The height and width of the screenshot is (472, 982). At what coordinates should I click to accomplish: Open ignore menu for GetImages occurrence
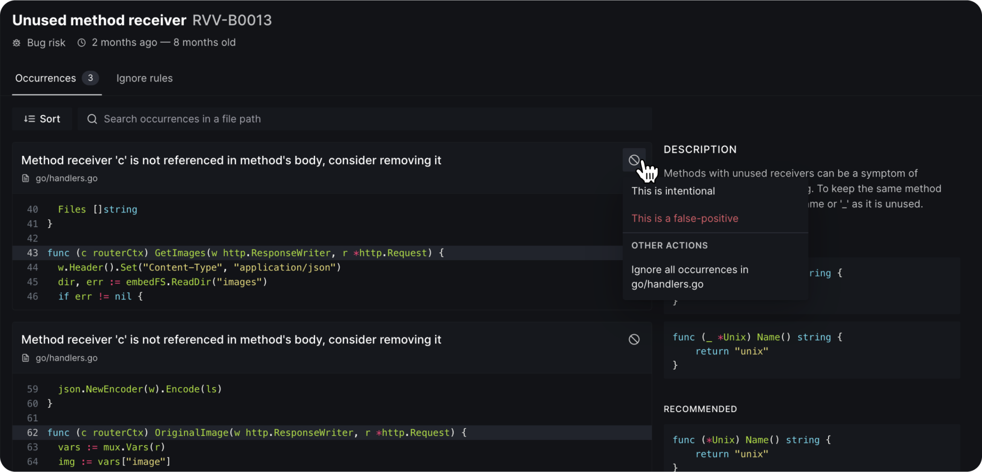click(x=634, y=160)
